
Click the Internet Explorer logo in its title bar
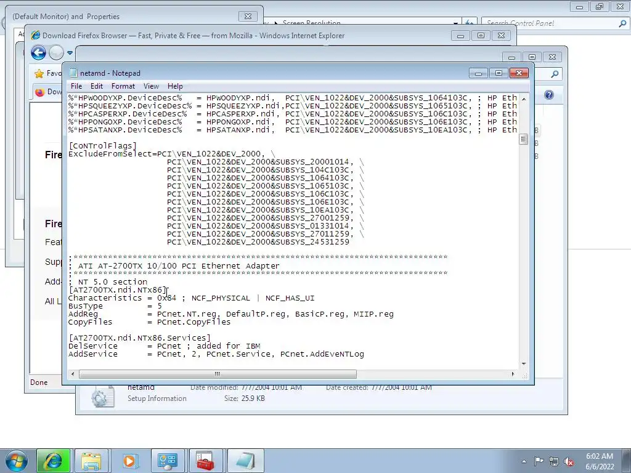(x=36, y=35)
